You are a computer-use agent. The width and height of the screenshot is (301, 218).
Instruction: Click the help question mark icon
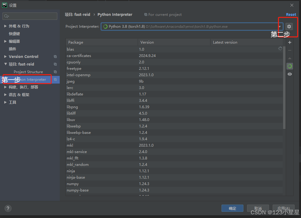(8, 209)
